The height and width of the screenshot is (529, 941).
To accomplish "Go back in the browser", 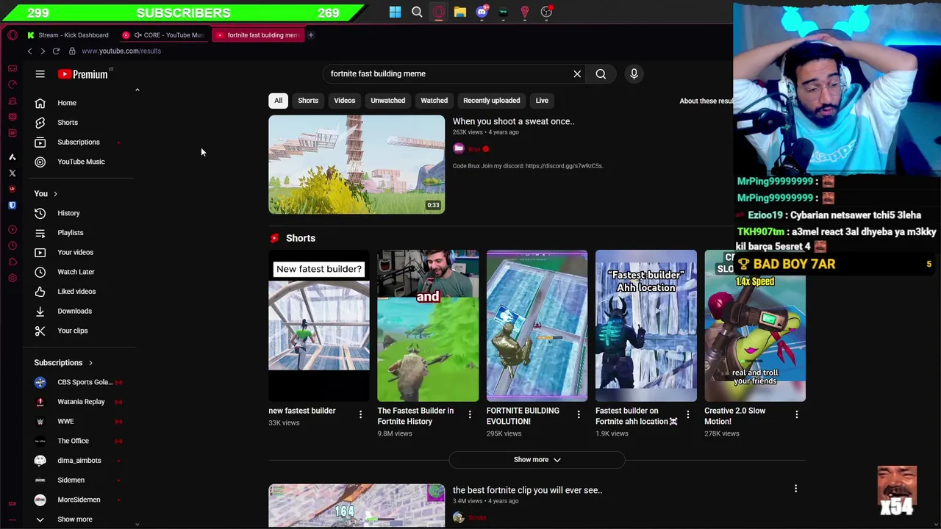I will tap(29, 51).
